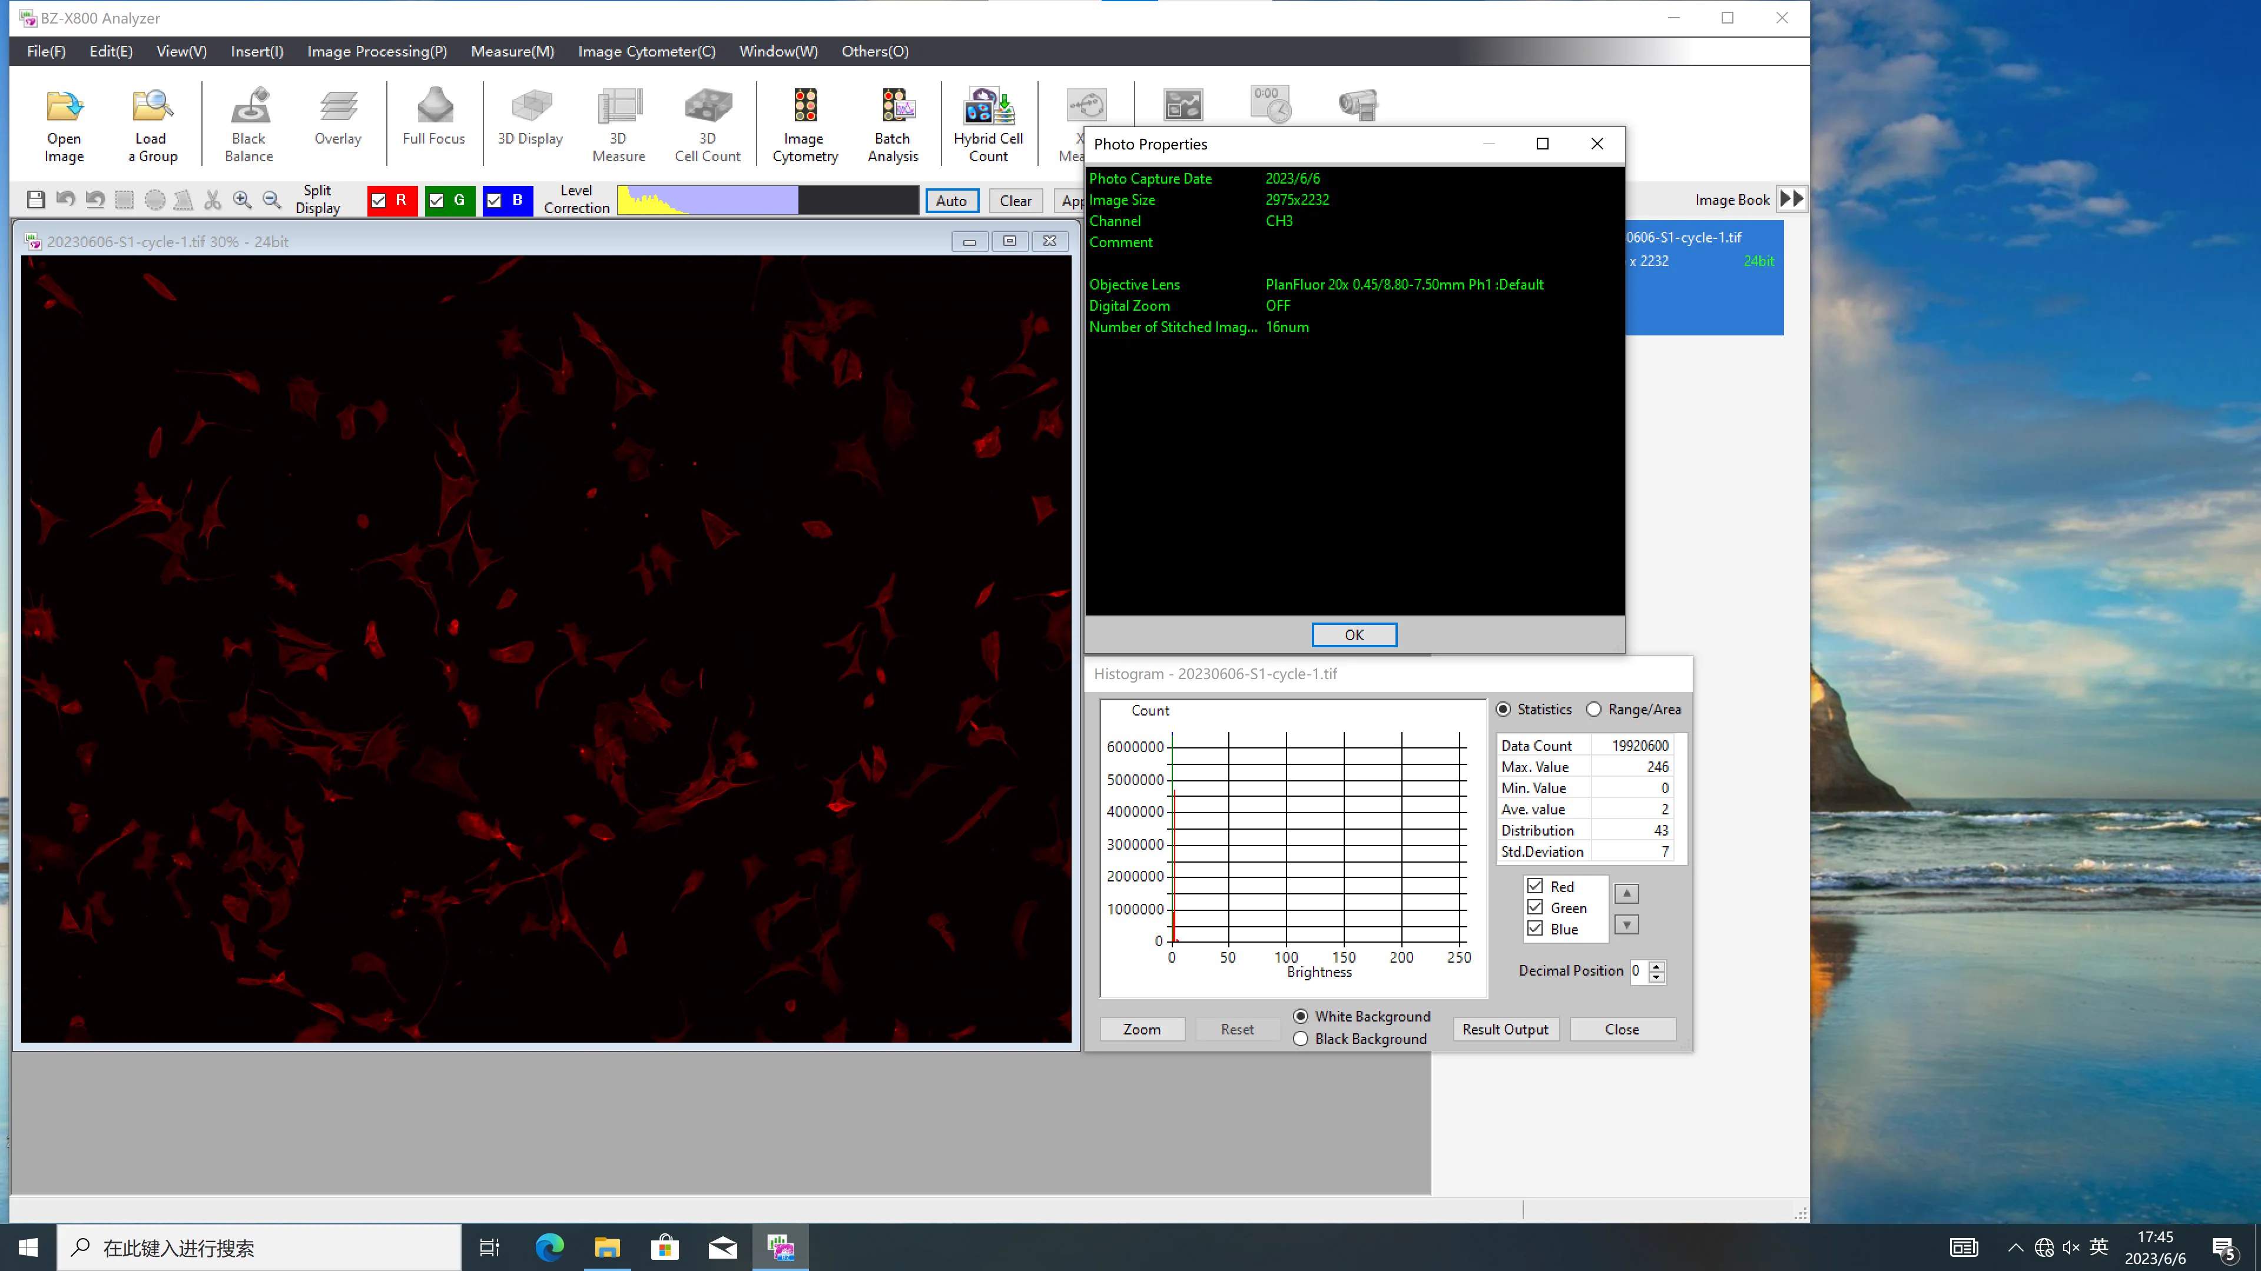Launch the Full Focus tool
The width and height of the screenshot is (2261, 1271).
point(435,116)
